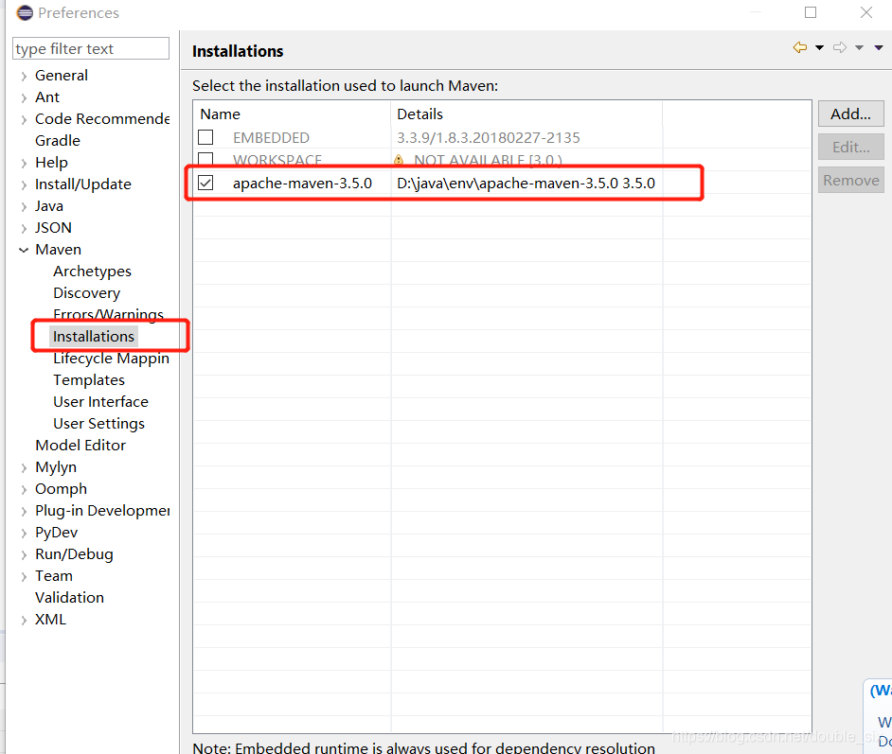Click the D:\java\env\apache-maven-3.5.0 details cell
Viewport: 892px width, 754px height.
tap(526, 183)
